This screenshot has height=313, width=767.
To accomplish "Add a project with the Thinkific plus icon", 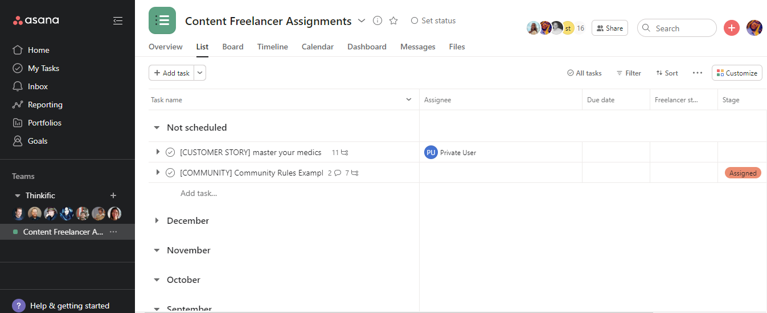I will tap(113, 195).
